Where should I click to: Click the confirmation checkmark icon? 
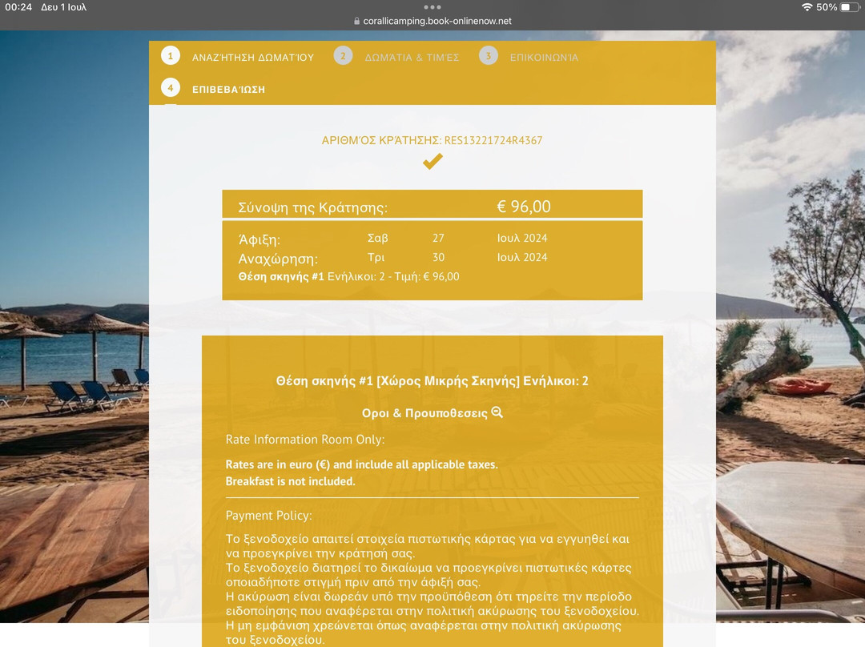coord(432,162)
